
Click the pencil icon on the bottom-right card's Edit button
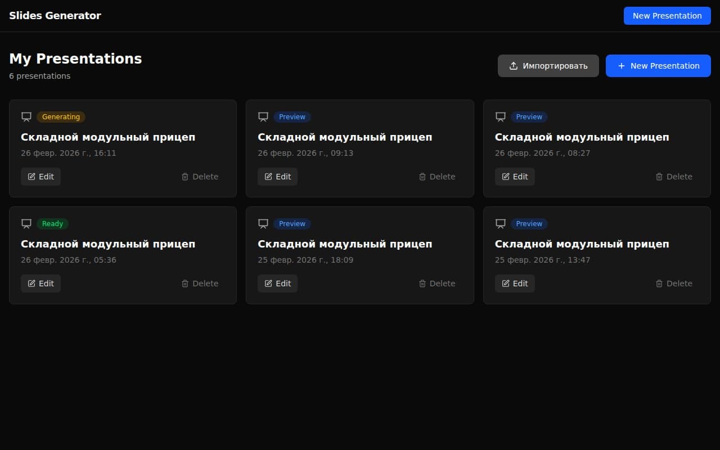click(x=506, y=283)
